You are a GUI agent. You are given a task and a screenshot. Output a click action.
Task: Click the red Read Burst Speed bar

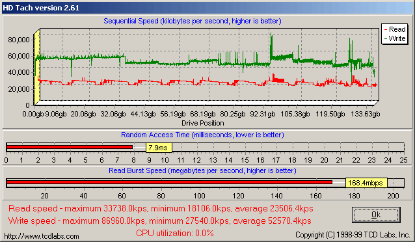coord(169,182)
